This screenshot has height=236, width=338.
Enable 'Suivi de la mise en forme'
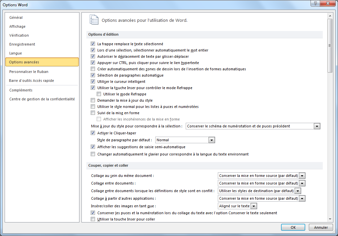pyautogui.click(x=93, y=113)
